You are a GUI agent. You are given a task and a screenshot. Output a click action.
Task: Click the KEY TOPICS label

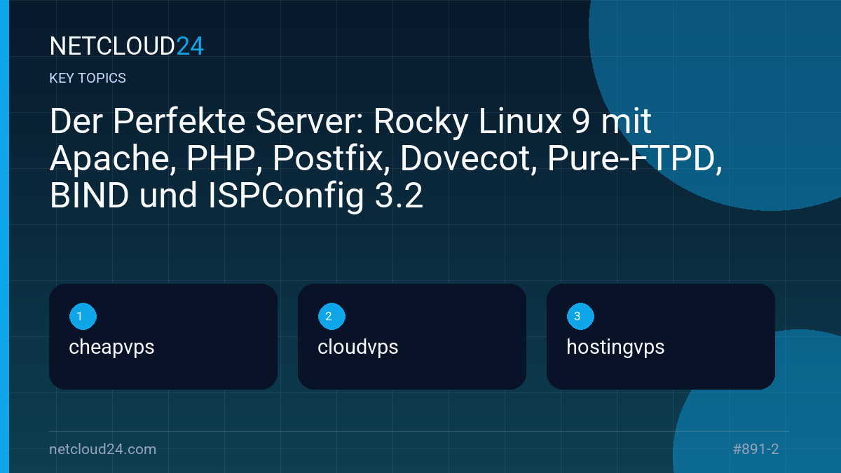click(88, 78)
